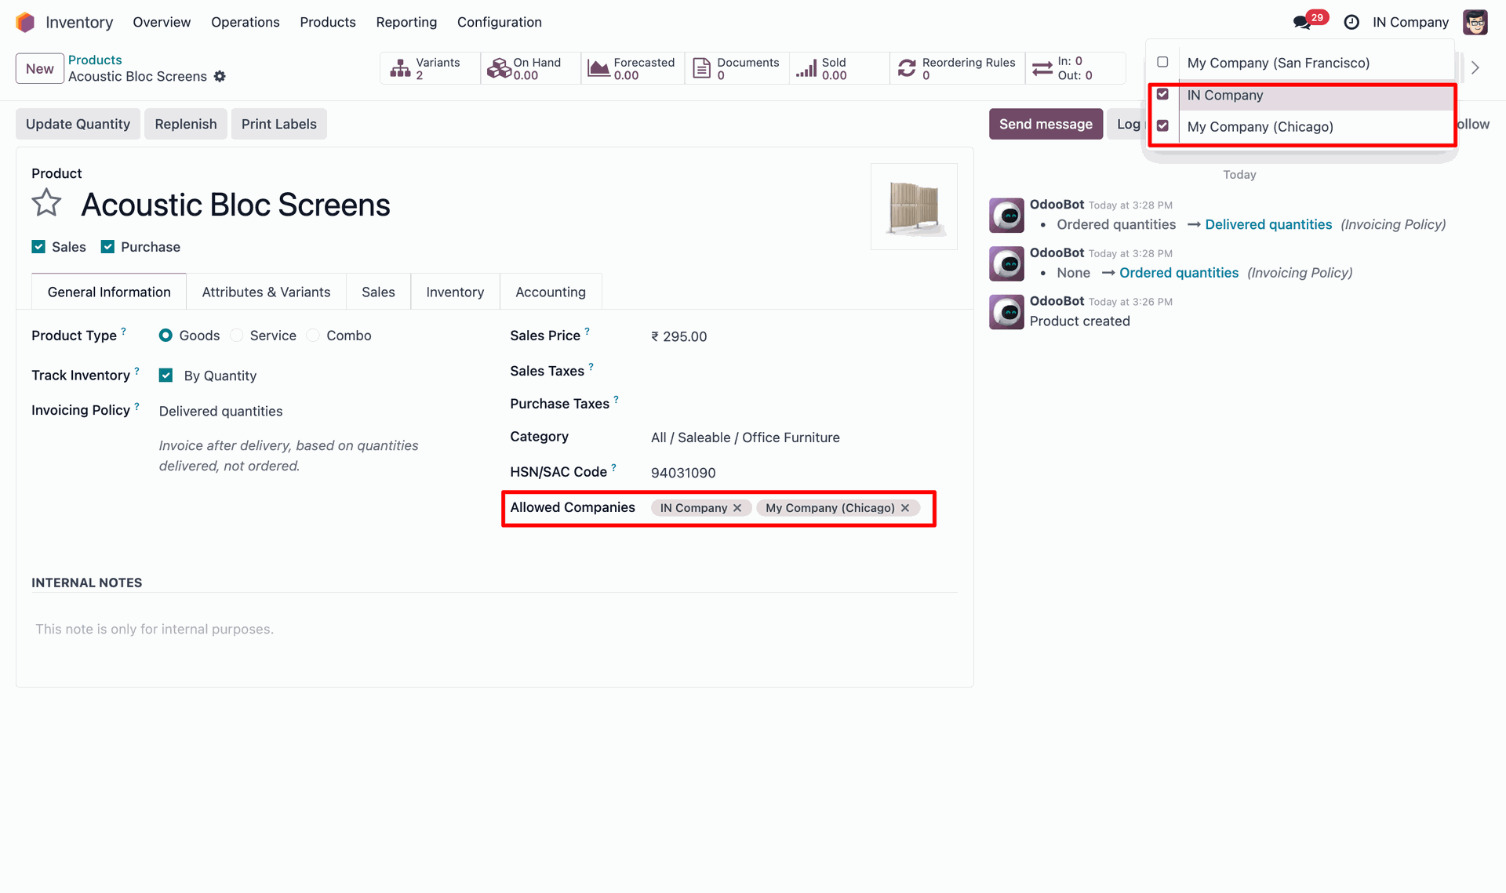
Task: Open the messages chat bubble icon
Action: coord(1302,22)
